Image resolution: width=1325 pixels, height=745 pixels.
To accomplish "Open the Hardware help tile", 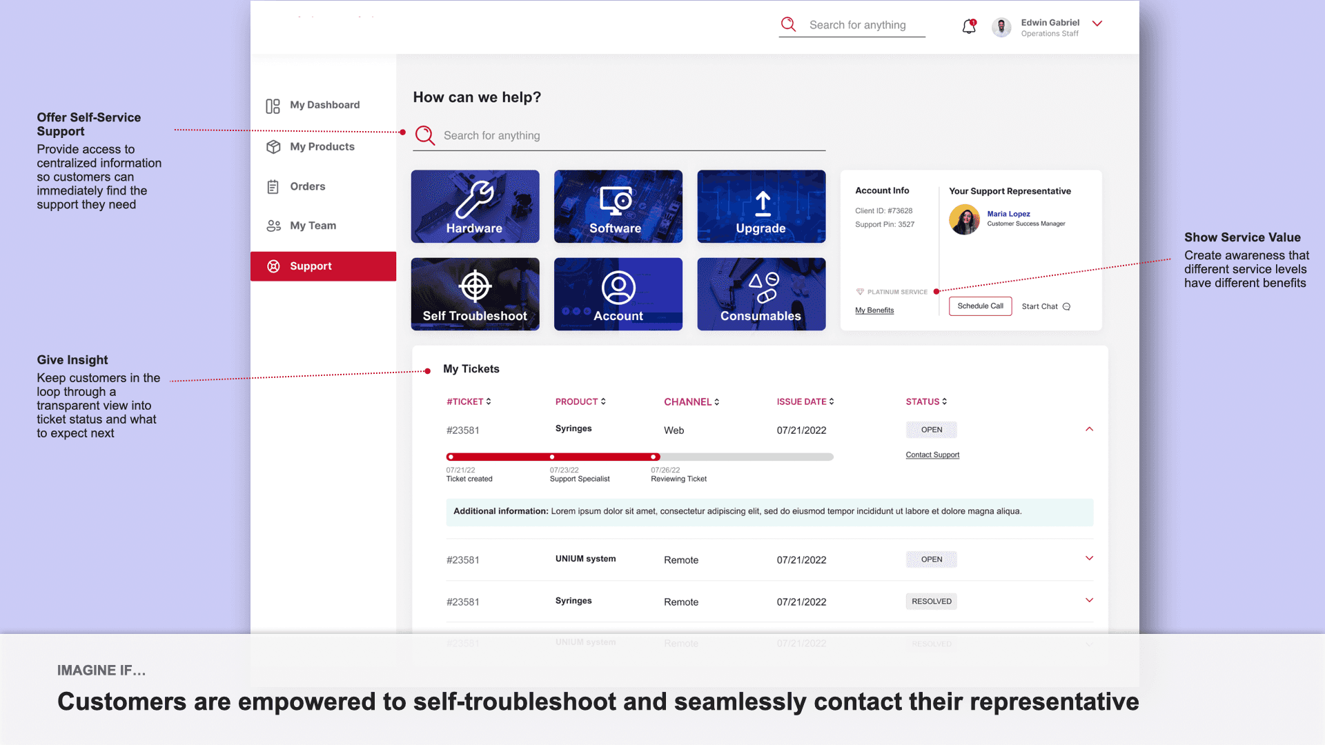I will click(475, 206).
